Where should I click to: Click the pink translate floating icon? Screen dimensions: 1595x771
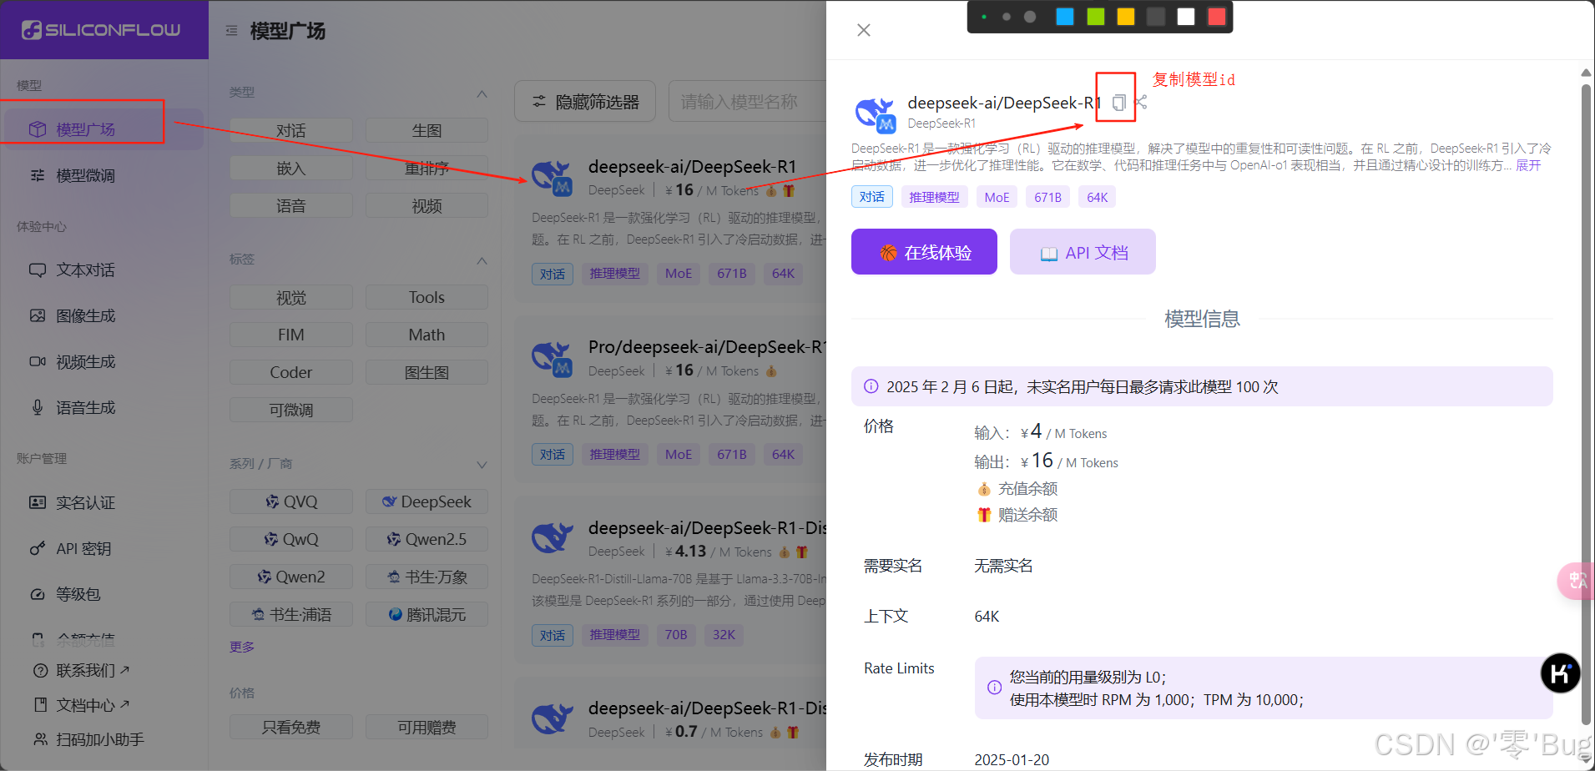[1576, 581]
